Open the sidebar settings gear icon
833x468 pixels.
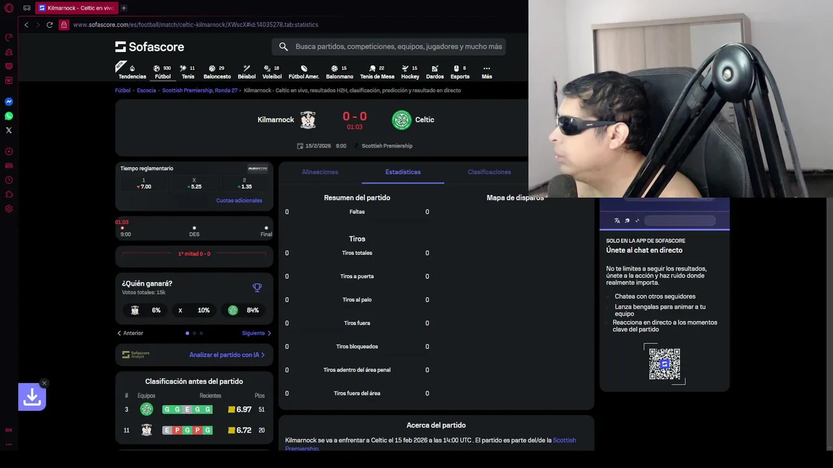point(9,209)
